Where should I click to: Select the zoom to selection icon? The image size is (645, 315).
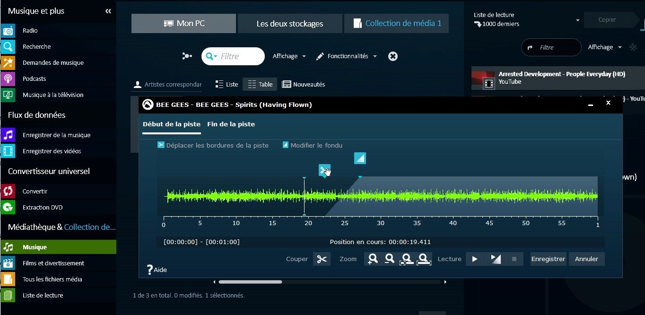coord(407,259)
